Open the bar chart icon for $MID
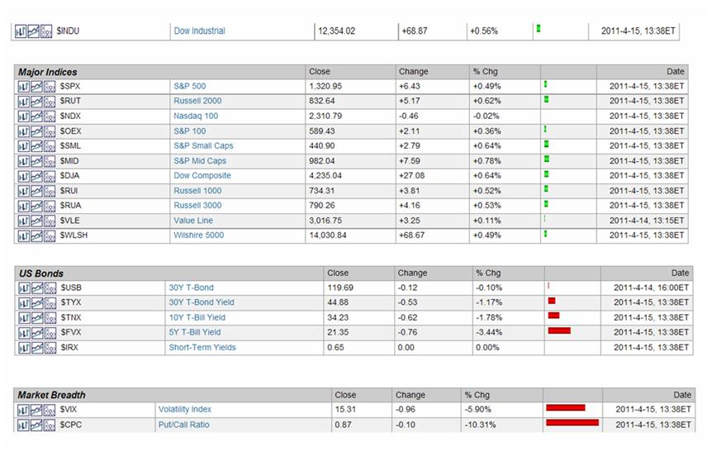Viewport: 726px width, 452px height. (x=23, y=160)
